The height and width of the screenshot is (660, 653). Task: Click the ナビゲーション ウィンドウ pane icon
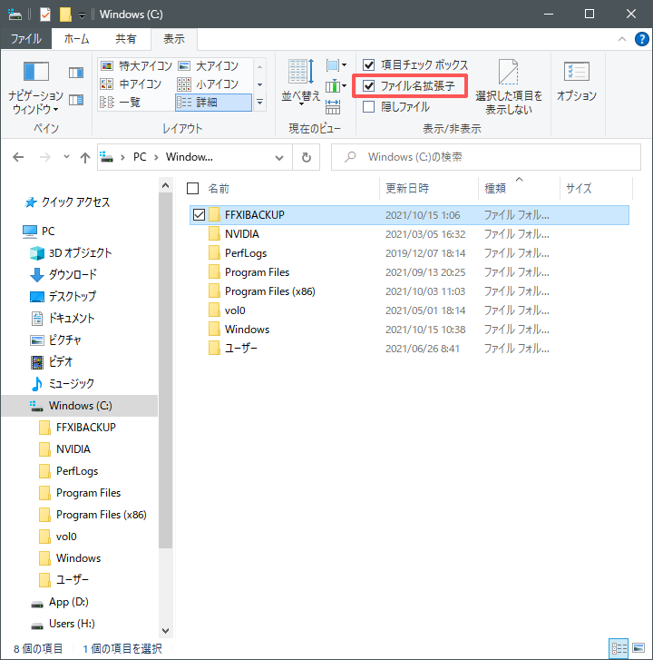[35, 73]
